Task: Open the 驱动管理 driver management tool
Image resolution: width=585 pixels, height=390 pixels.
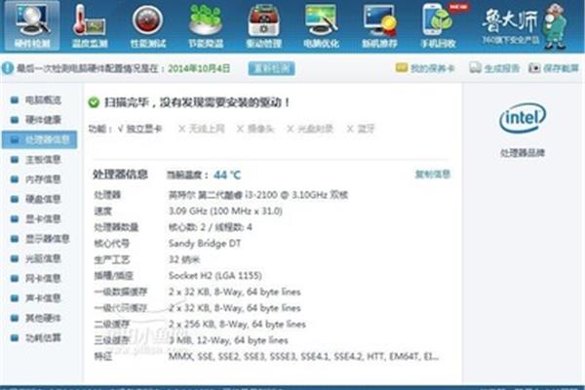Action: click(x=263, y=25)
